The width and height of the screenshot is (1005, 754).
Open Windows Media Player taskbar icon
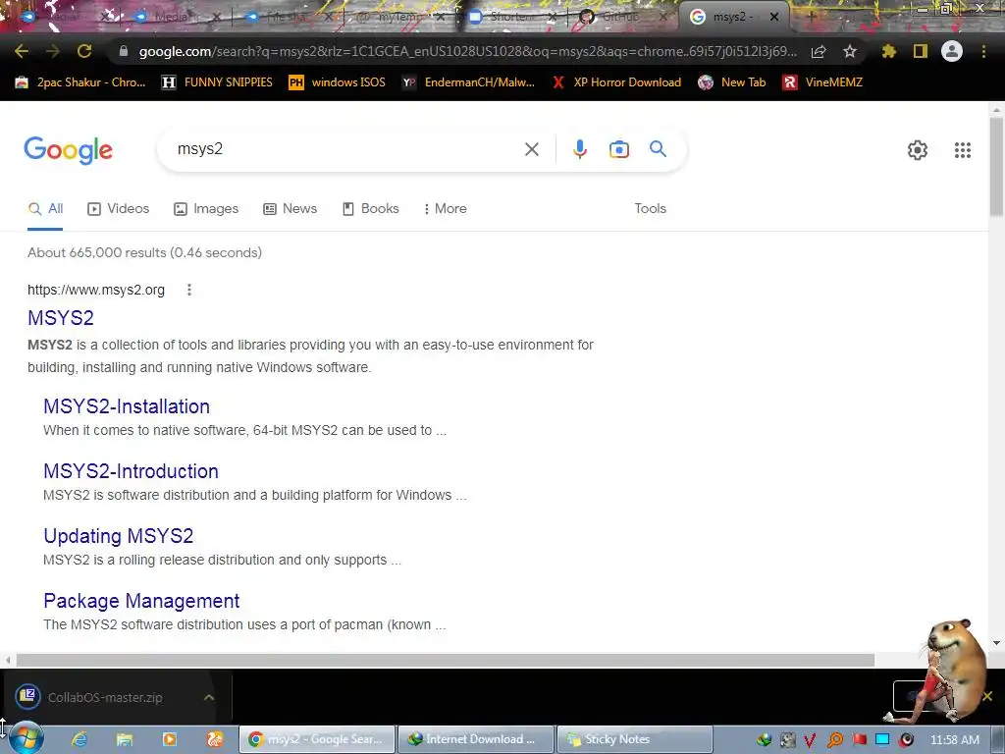click(170, 739)
